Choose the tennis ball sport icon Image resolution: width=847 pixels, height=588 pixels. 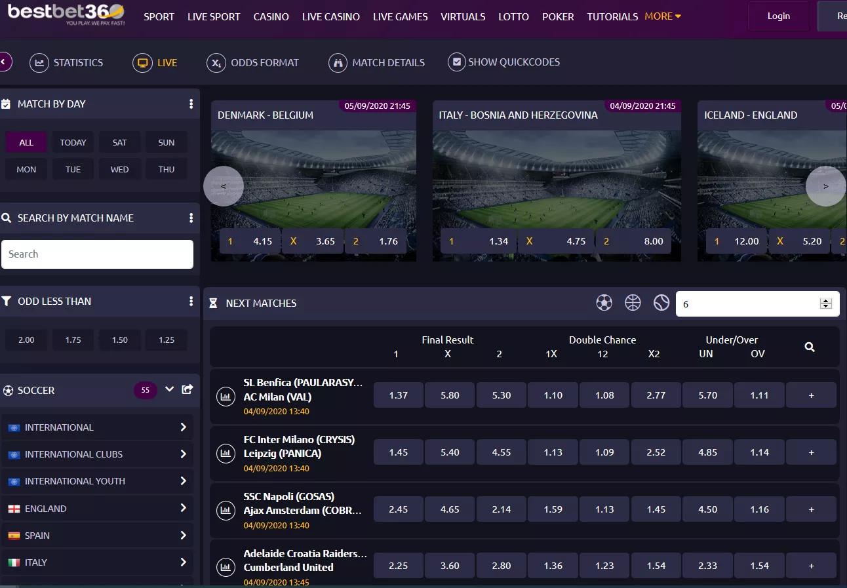[x=660, y=303]
